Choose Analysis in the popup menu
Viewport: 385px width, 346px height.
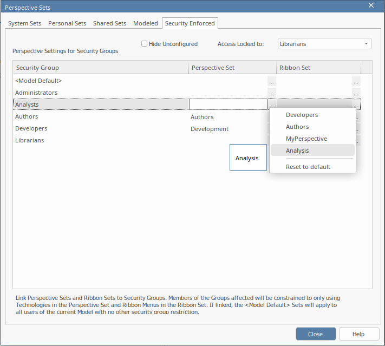point(297,151)
